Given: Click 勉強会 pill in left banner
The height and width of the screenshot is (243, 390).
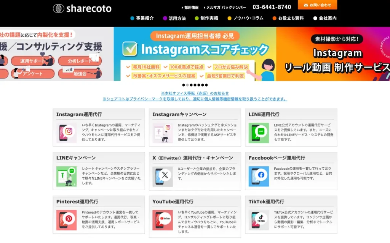Looking at the screenshot, I should click(80, 74).
